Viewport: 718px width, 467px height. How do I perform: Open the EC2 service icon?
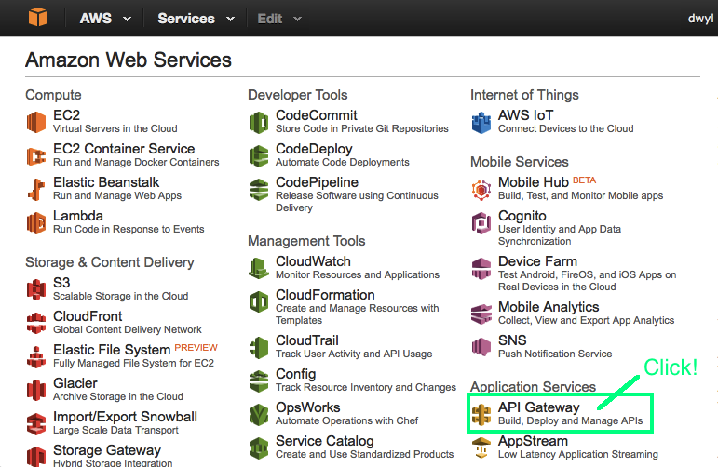pos(36,122)
